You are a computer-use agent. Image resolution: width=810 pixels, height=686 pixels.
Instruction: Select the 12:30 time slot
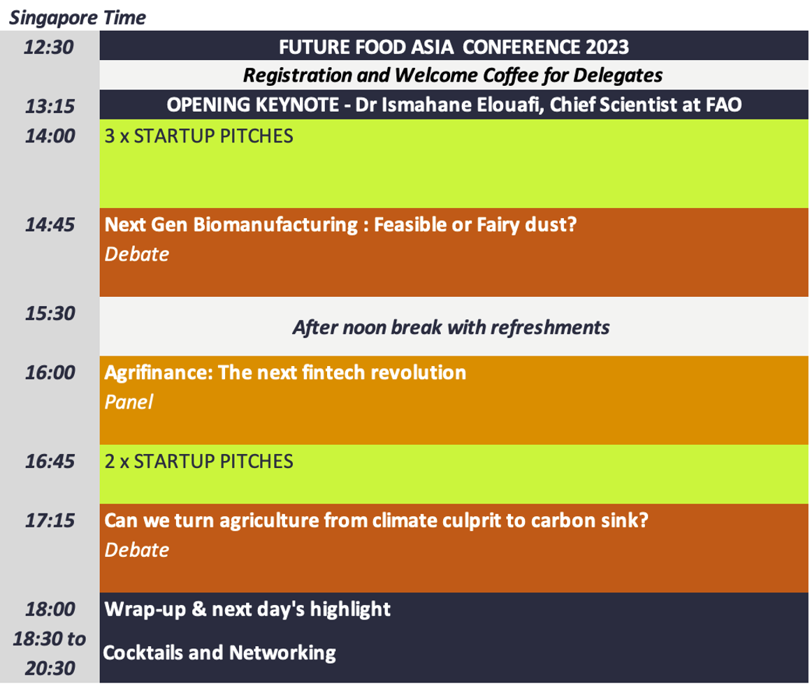pyautogui.click(x=49, y=47)
